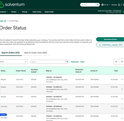Click the Solventum logo
The image size is (124, 121).
coord(12,5)
